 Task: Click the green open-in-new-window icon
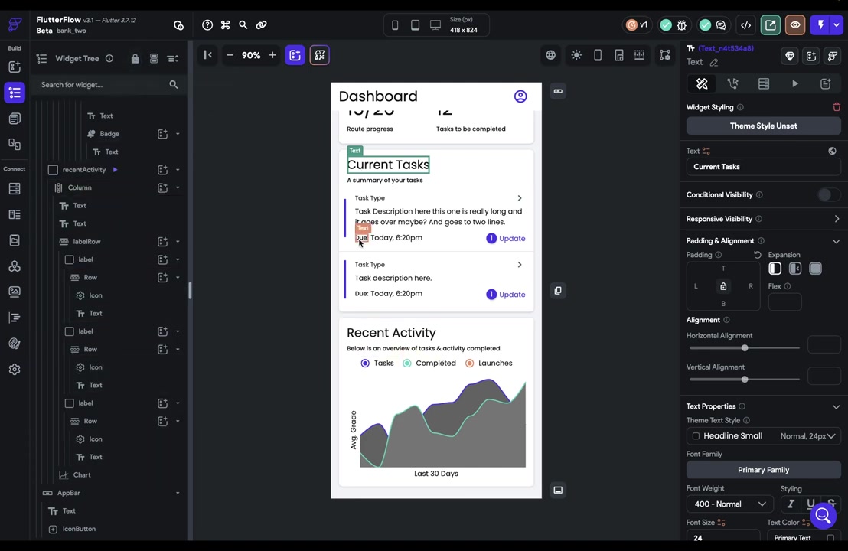[770, 25]
